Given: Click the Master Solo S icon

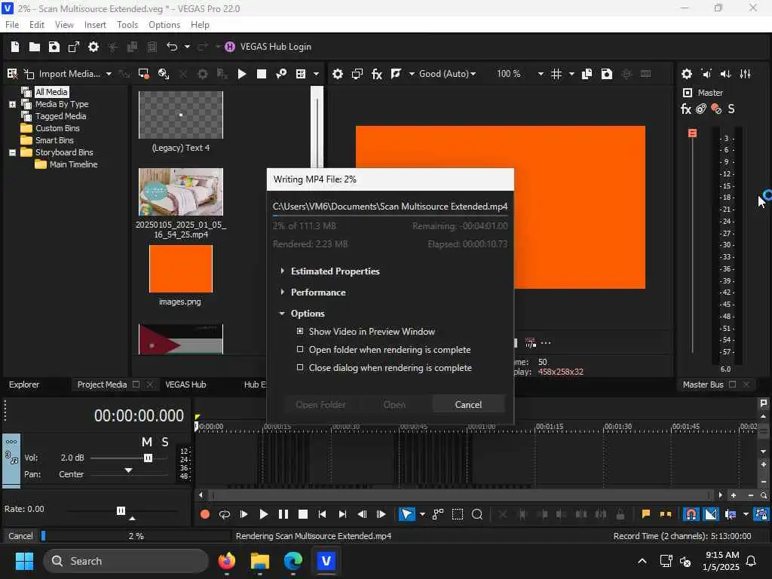Looking at the screenshot, I should [x=731, y=109].
